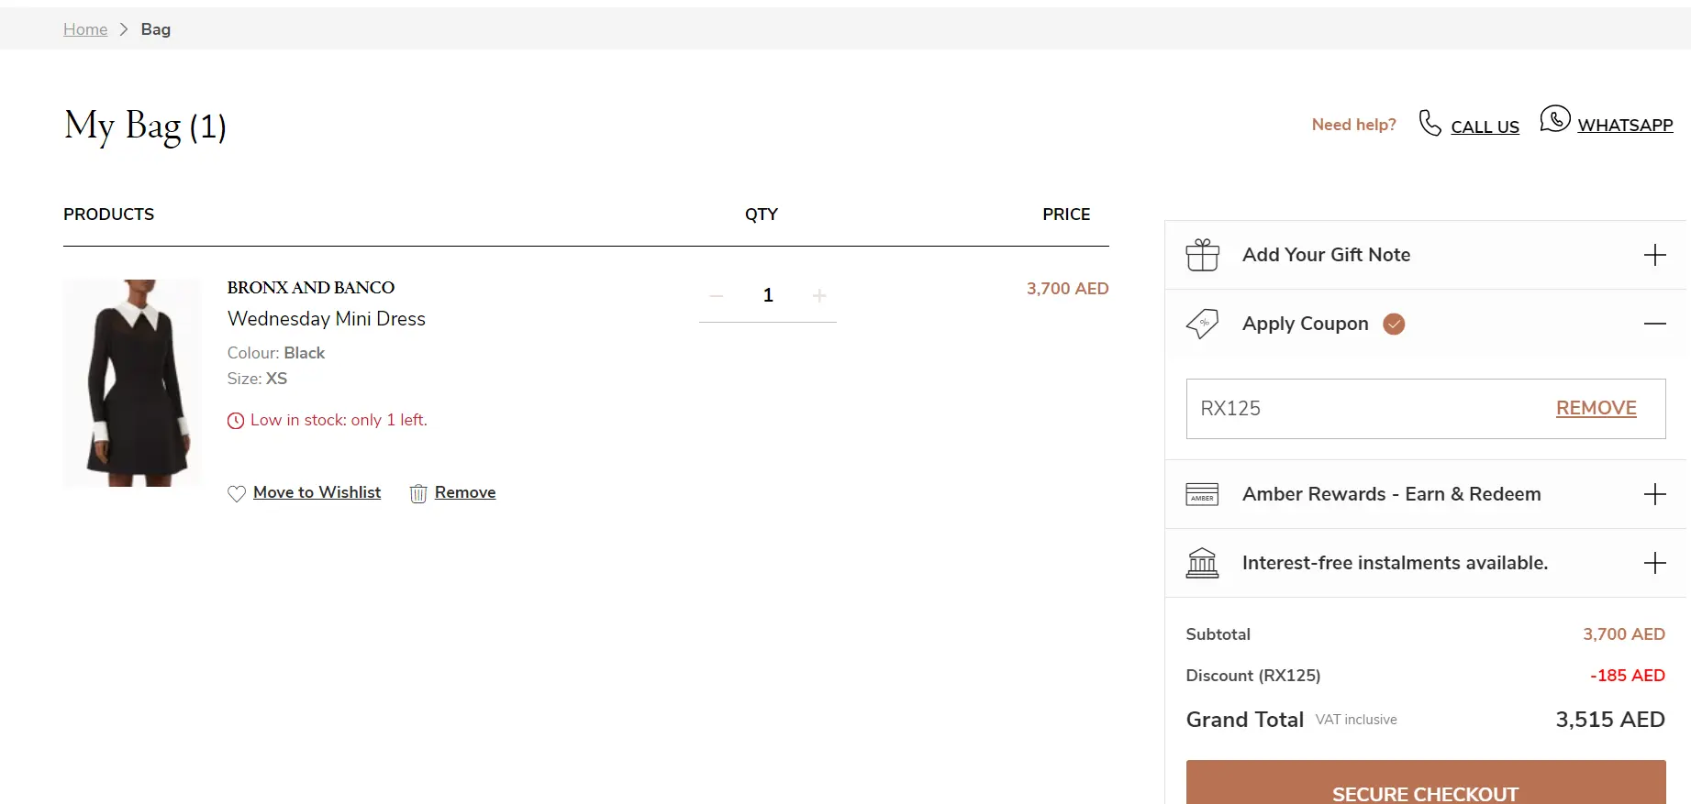Expand Add Your Gift Note section
The image size is (1691, 804).
click(x=1654, y=255)
